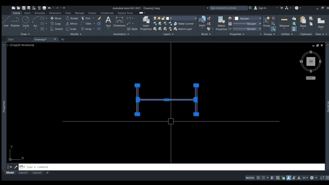This screenshot has width=329, height=185.
Task: Toggle clean screen icon in status bar
Action: (x=322, y=178)
